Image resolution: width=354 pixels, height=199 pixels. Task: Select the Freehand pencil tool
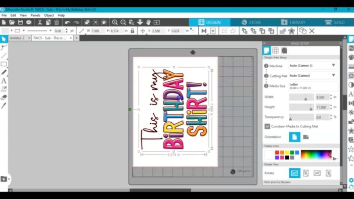4,72
